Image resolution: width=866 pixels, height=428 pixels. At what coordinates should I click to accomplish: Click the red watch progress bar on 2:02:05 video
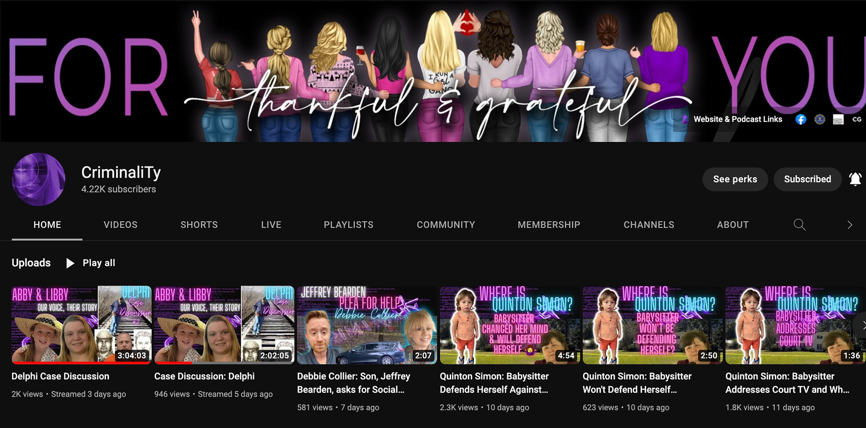pos(173,363)
